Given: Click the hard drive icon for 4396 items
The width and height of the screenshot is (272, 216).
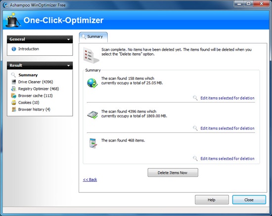Looking at the screenshot, I should pos(92,115).
